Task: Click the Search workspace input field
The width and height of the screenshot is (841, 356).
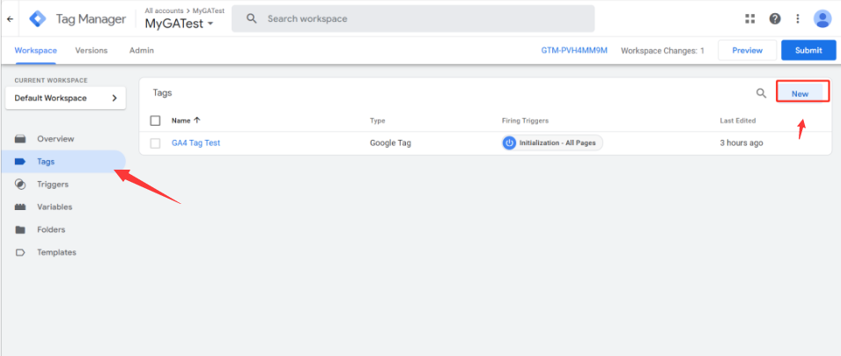Action: pyautogui.click(x=423, y=18)
